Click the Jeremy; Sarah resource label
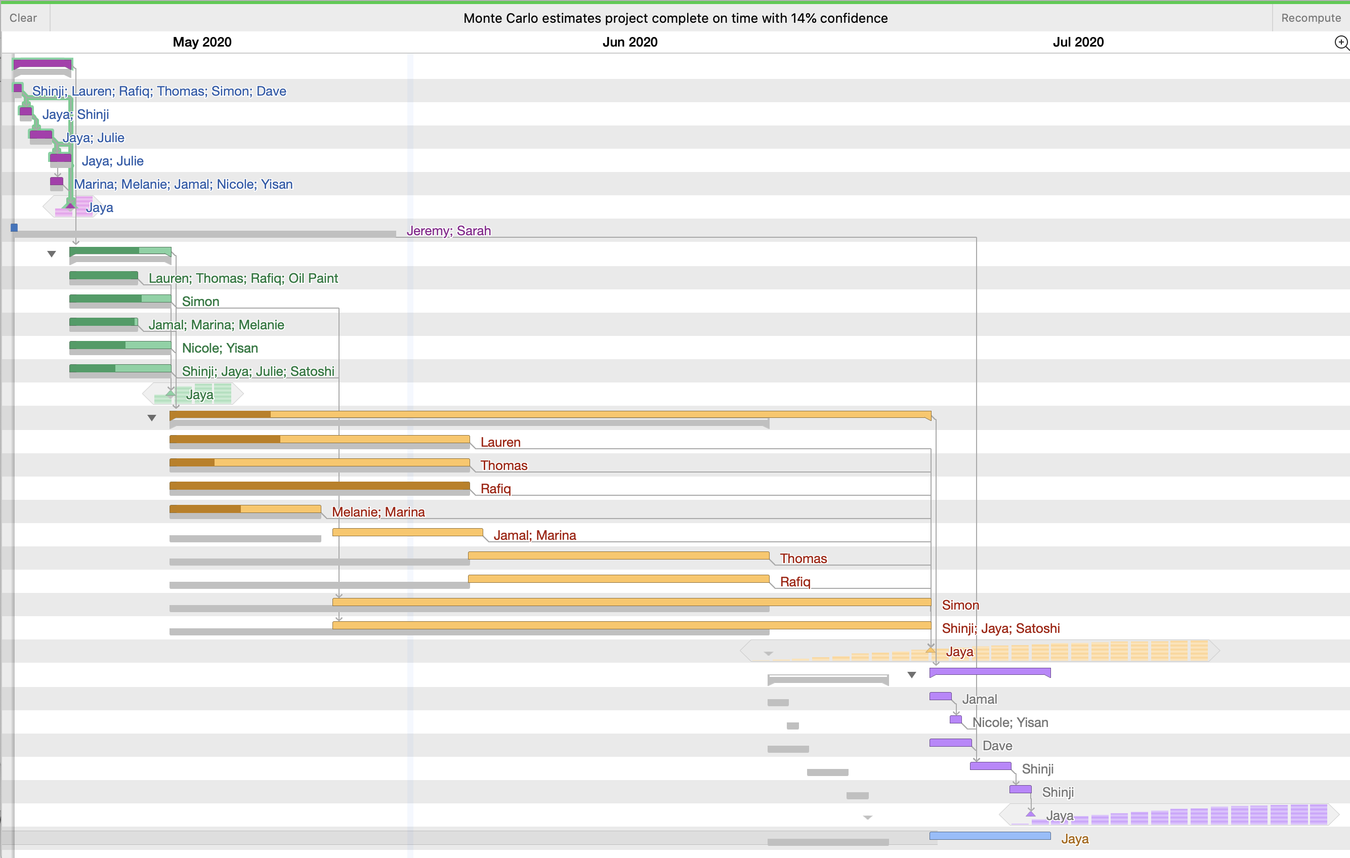The height and width of the screenshot is (858, 1350). pos(448,231)
